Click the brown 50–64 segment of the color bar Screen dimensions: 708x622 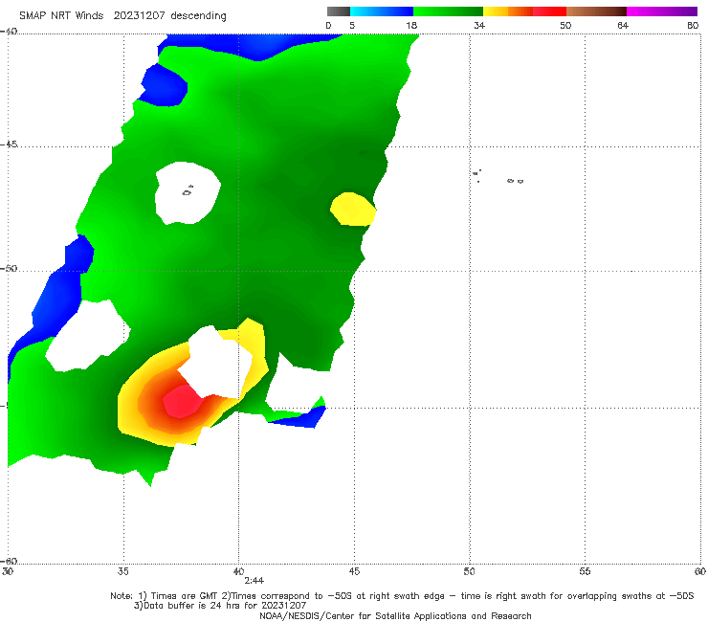coord(596,11)
